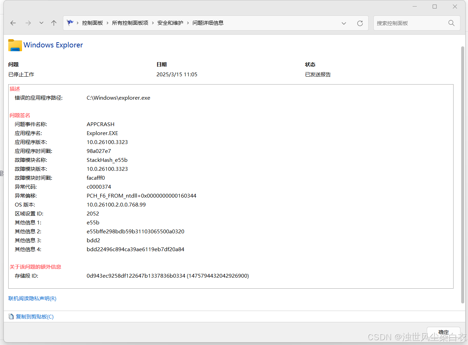
Task: Select the APPCRASH event name value
Action: pyautogui.click(x=100, y=124)
